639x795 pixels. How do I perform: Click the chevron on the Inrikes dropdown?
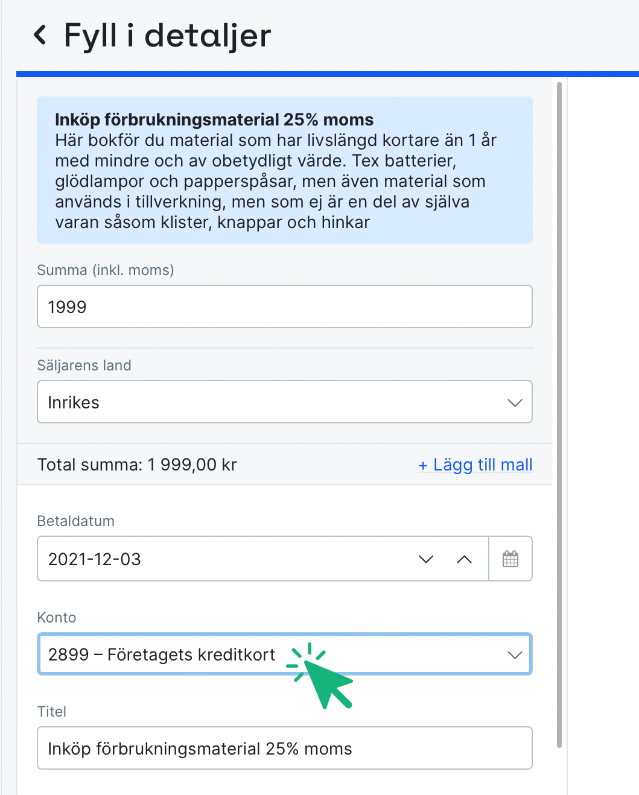[514, 402]
